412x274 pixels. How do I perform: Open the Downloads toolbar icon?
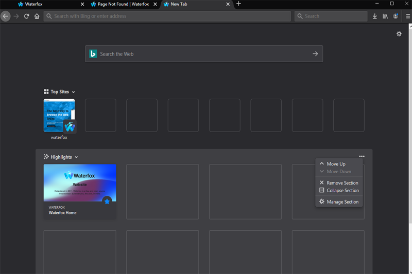tap(375, 16)
